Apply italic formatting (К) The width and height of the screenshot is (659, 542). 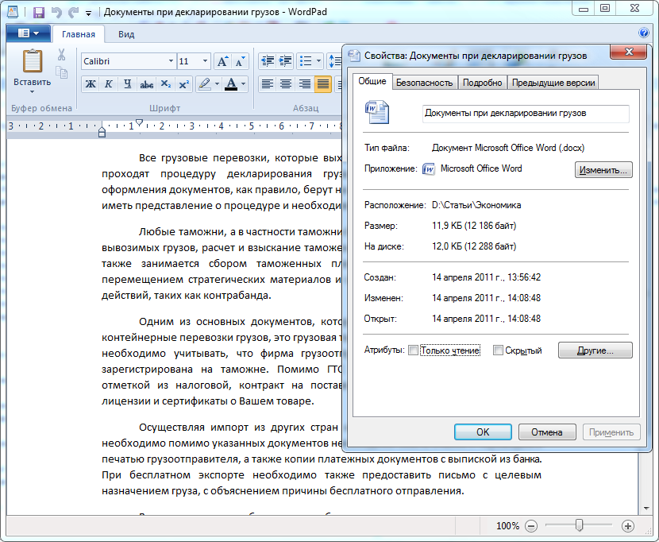pyautogui.click(x=108, y=84)
